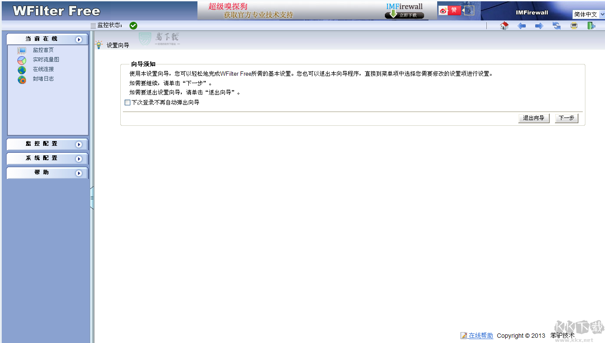
Task: Click the green exit icon on the toolbar
Action: click(591, 26)
